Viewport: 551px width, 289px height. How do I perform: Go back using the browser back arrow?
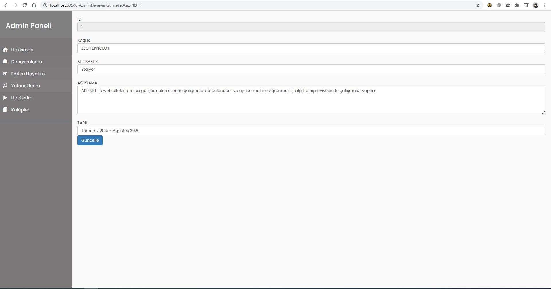click(6, 5)
